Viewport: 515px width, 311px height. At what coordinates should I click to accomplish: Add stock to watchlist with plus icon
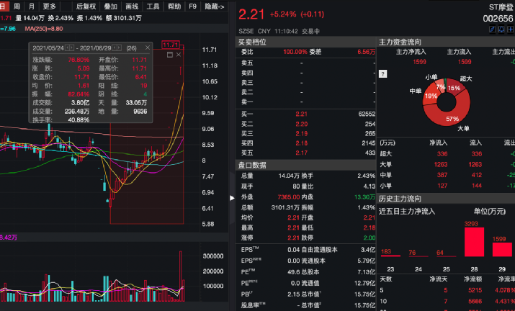[510, 30]
